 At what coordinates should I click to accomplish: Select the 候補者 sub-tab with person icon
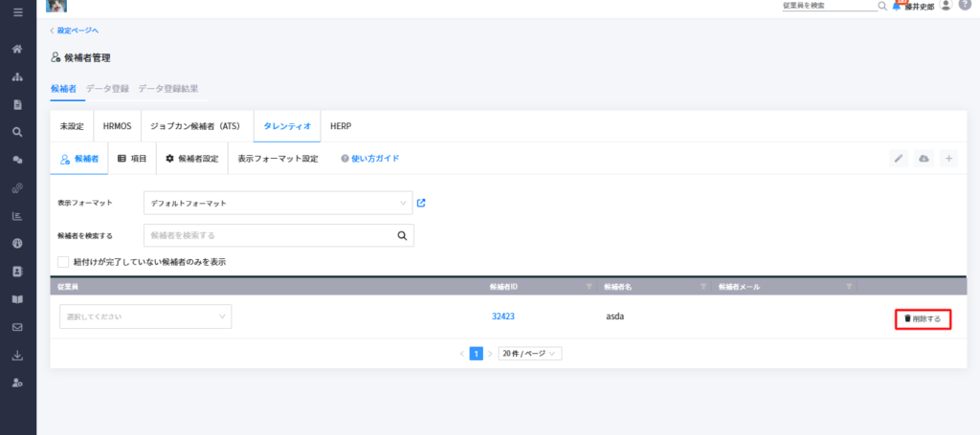point(78,159)
